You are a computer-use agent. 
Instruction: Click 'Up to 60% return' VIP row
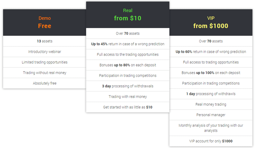click(x=211, y=52)
